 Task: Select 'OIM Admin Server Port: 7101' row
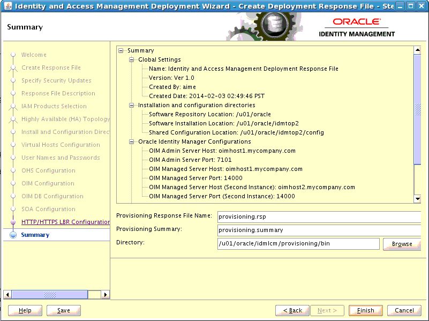[x=190, y=160]
